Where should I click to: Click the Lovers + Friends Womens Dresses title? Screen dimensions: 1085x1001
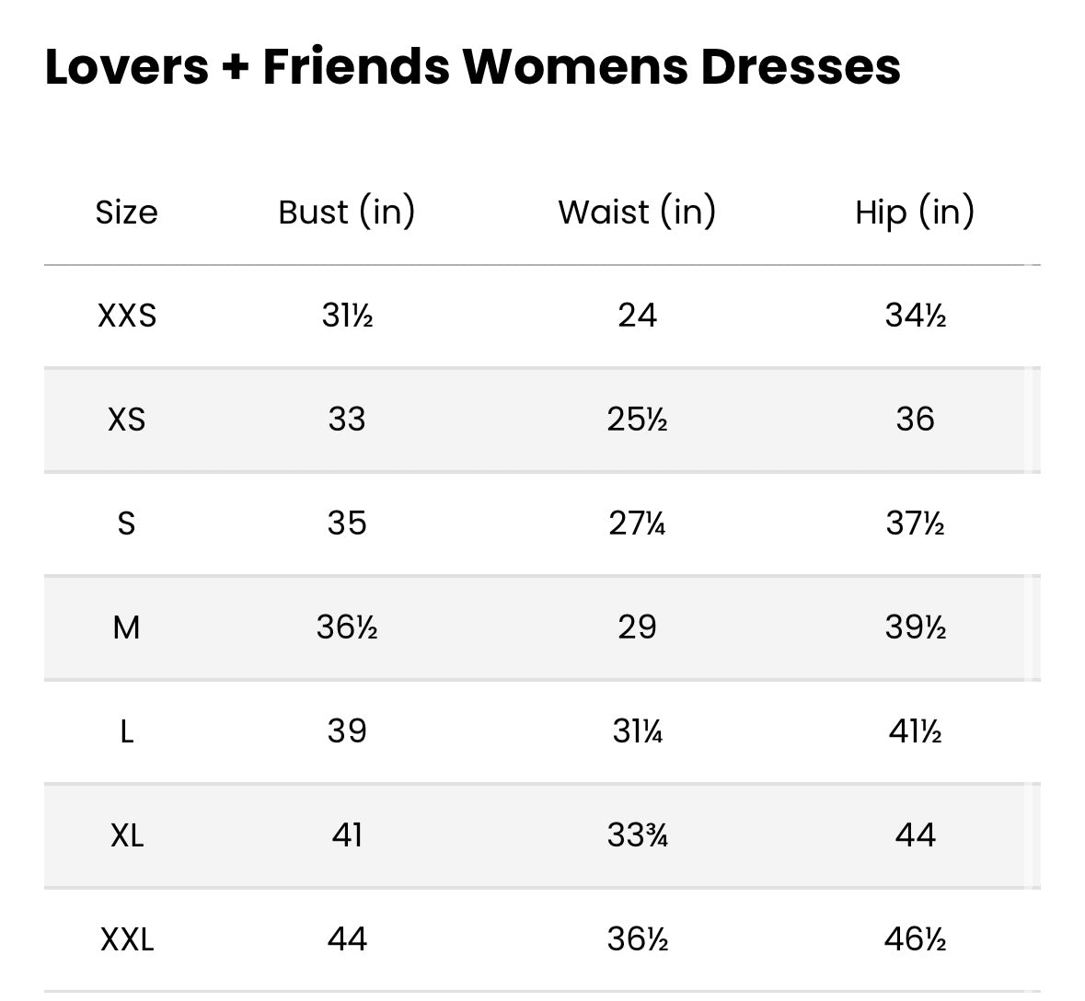(x=473, y=67)
